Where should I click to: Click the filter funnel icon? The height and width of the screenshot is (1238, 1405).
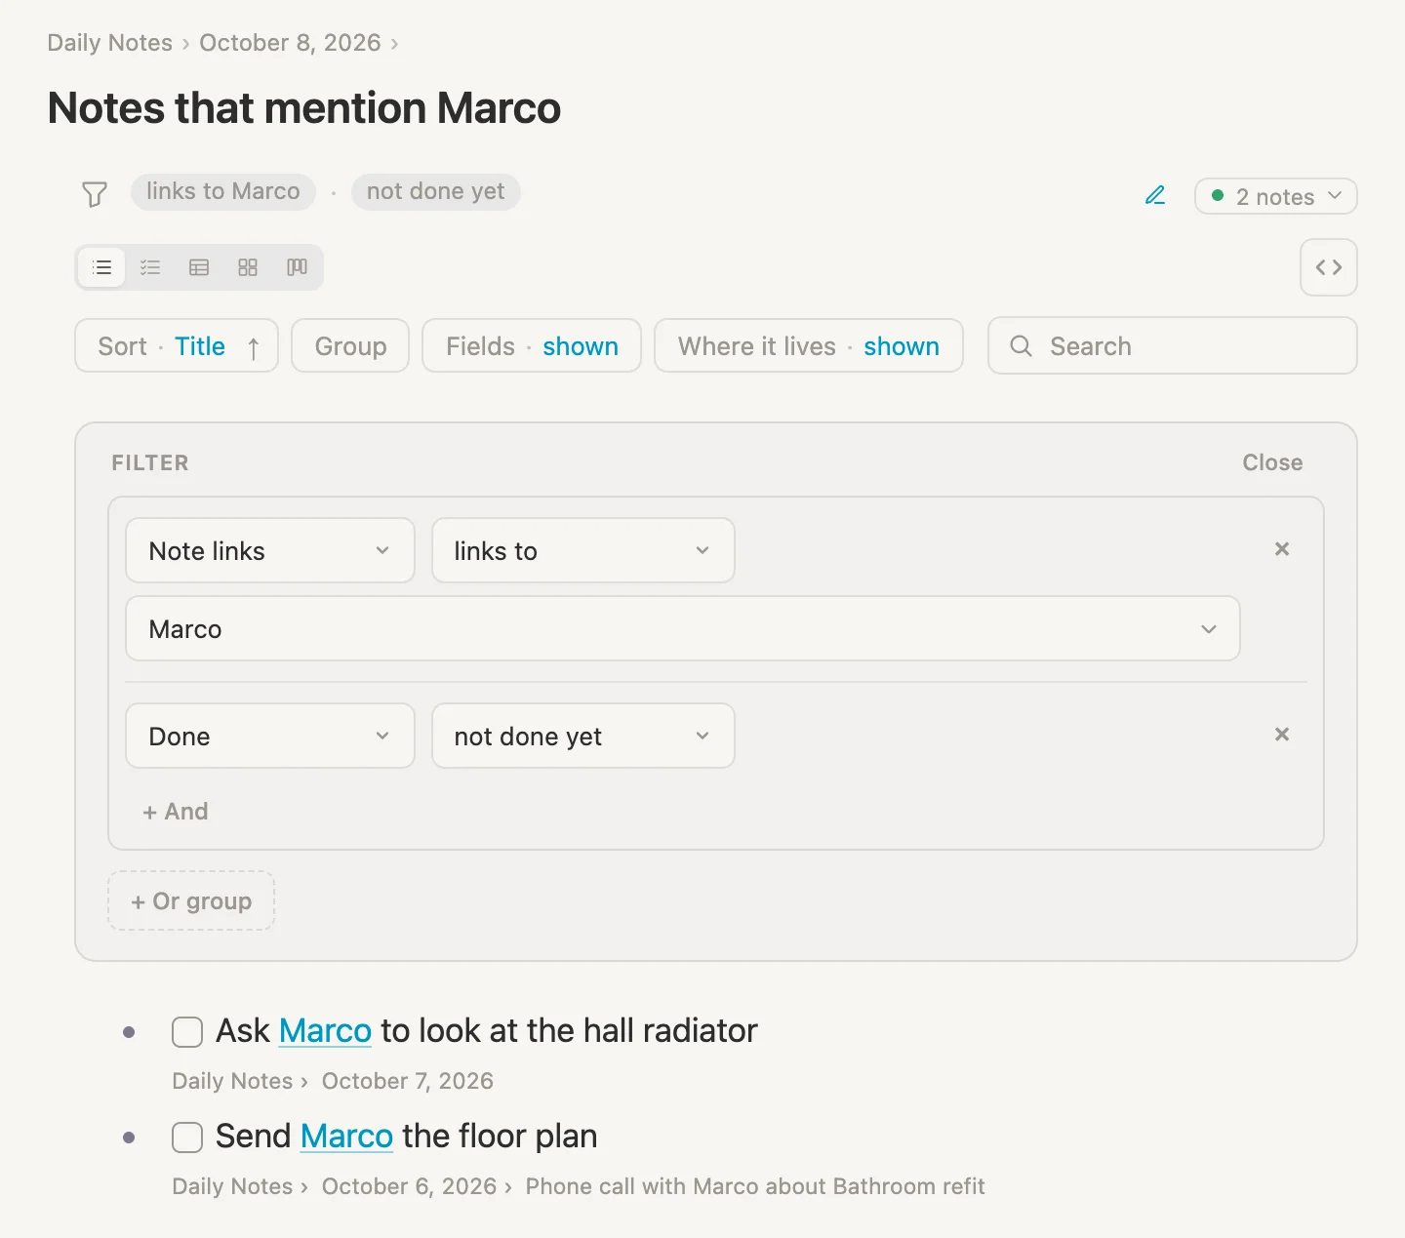[94, 194]
